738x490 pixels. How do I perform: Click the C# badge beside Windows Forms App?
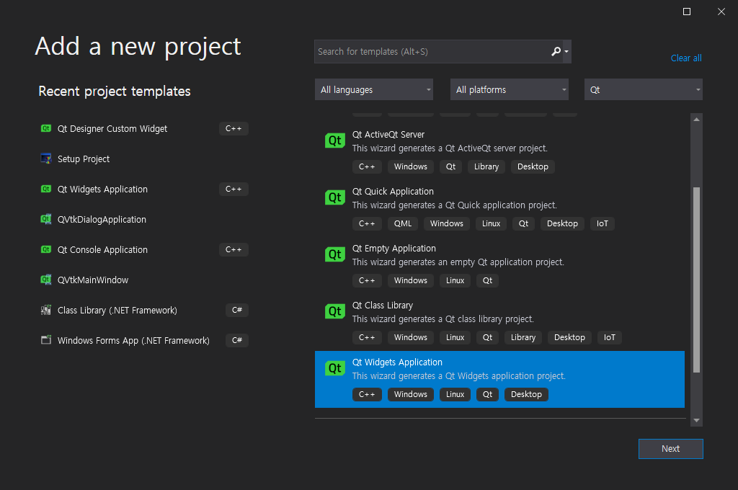[236, 340]
